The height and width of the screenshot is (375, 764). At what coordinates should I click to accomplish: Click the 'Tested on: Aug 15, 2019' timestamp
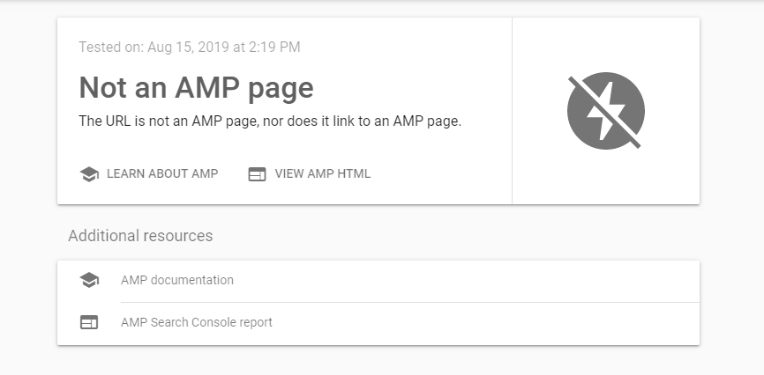click(190, 48)
